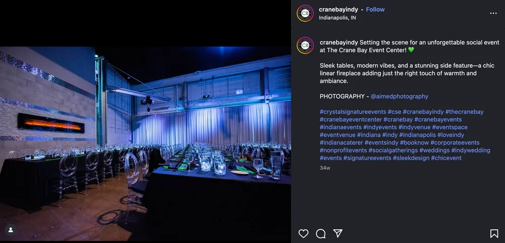This screenshot has height=243, width=505.
Task: Open the #corporateevents hashtag
Action: coord(455,143)
